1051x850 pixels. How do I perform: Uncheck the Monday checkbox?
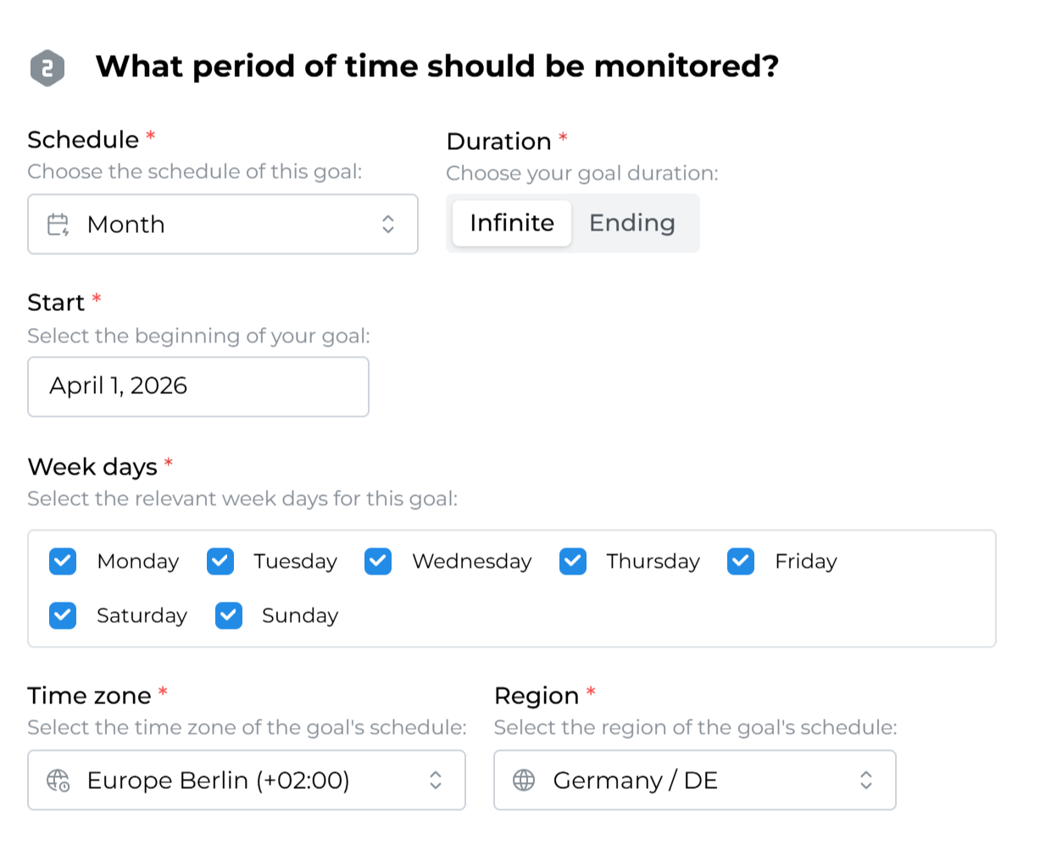tap(63, 561)
